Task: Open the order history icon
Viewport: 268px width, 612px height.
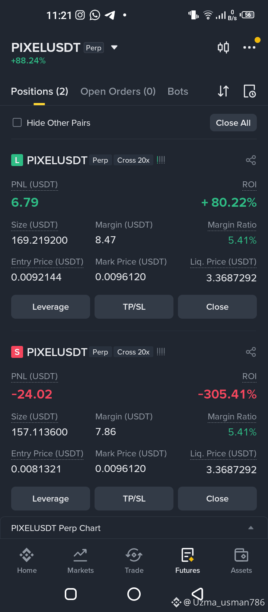Action: (249, 91)
